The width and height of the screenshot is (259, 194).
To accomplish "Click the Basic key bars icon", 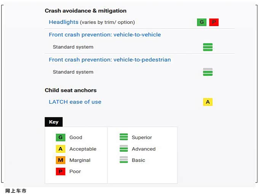I will pos(123,160).
